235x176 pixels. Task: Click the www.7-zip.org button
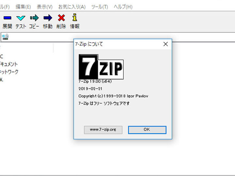(103, 130)
